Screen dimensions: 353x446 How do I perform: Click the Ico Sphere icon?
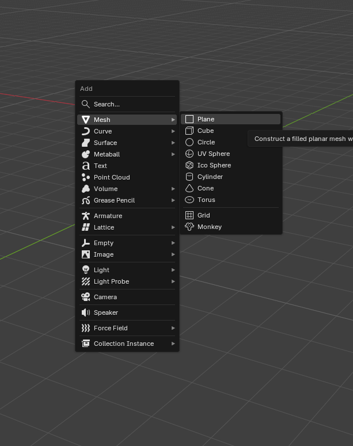(189, 165)
